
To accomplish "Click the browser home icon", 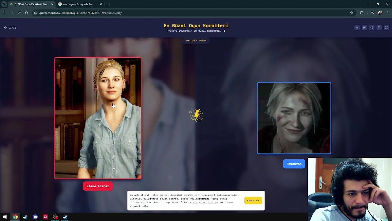I will 26,13.
